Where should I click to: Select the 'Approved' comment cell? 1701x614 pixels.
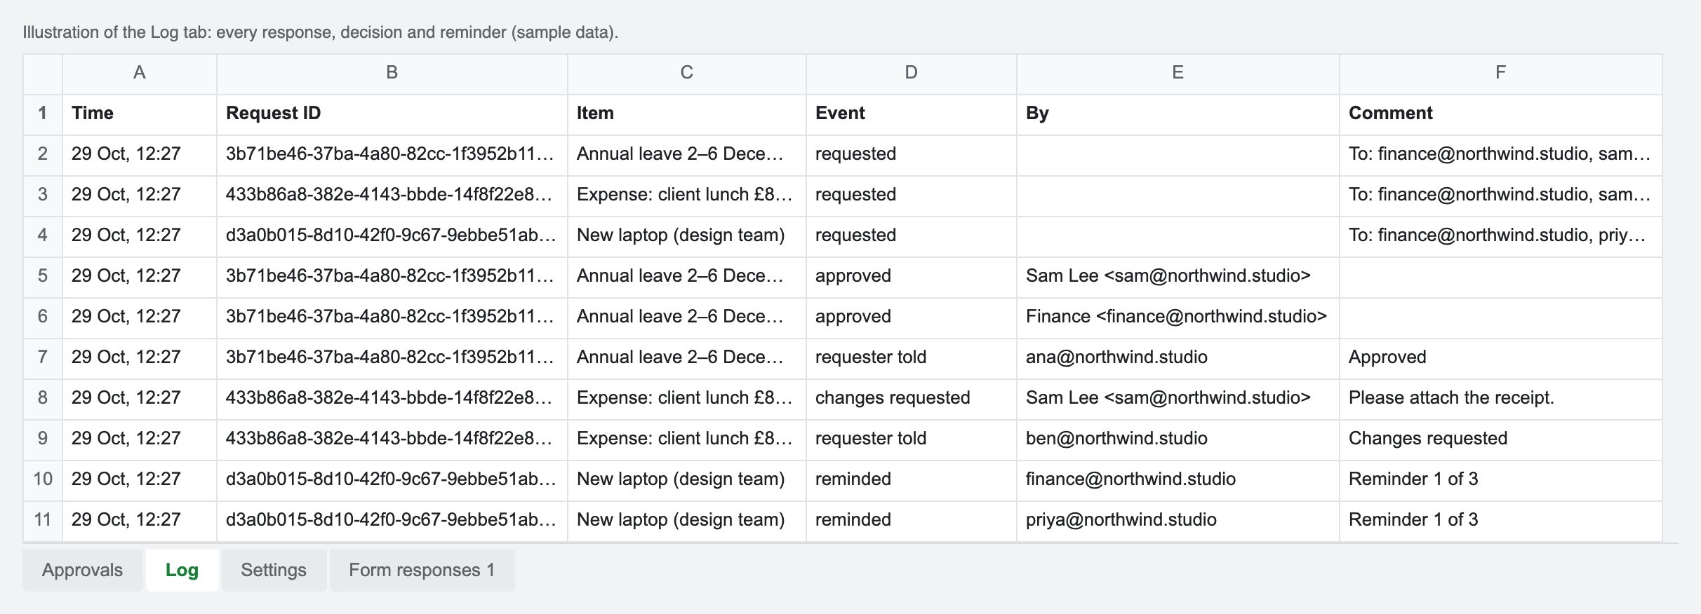pos(1501,359)
